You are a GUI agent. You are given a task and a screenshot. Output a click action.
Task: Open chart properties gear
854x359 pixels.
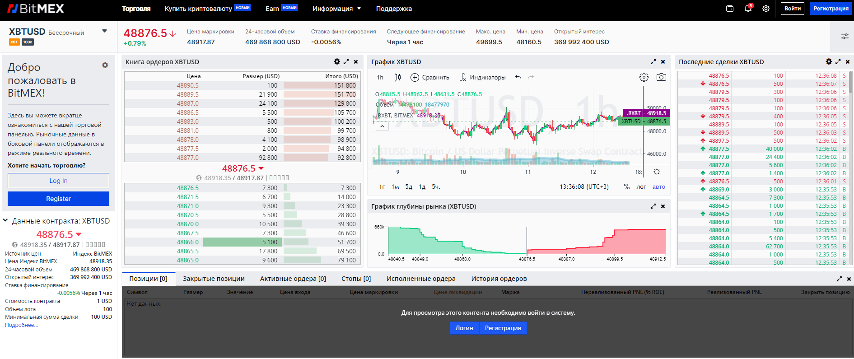pyautogui.click(x=644, y=77)
